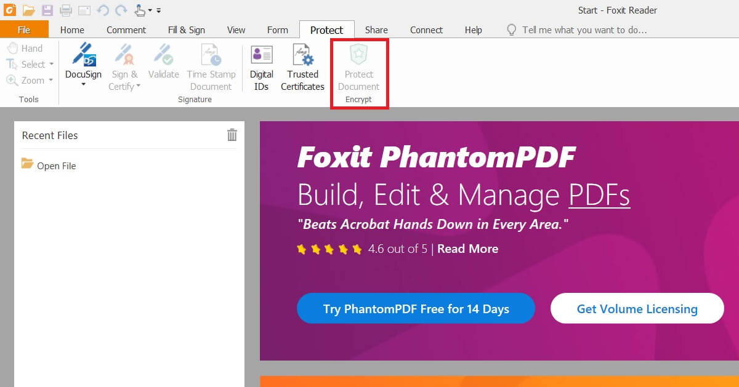Switch to the Form ribbon tab

pos(277,29)
